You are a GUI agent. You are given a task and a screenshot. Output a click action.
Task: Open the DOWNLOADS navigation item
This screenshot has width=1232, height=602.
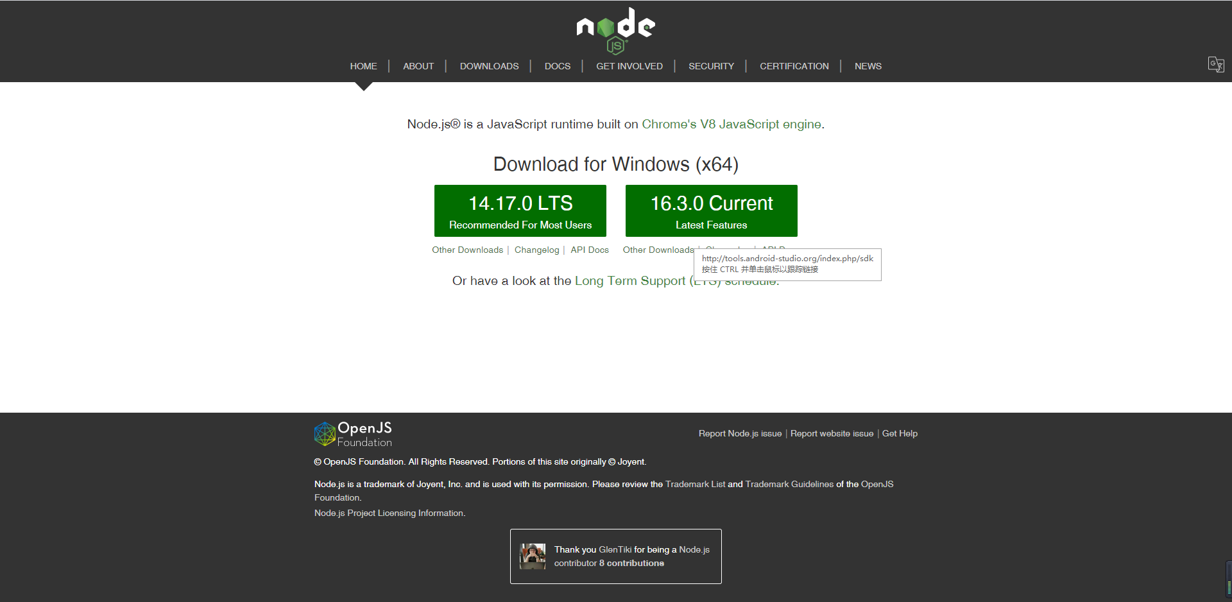[x=489, y=66]
